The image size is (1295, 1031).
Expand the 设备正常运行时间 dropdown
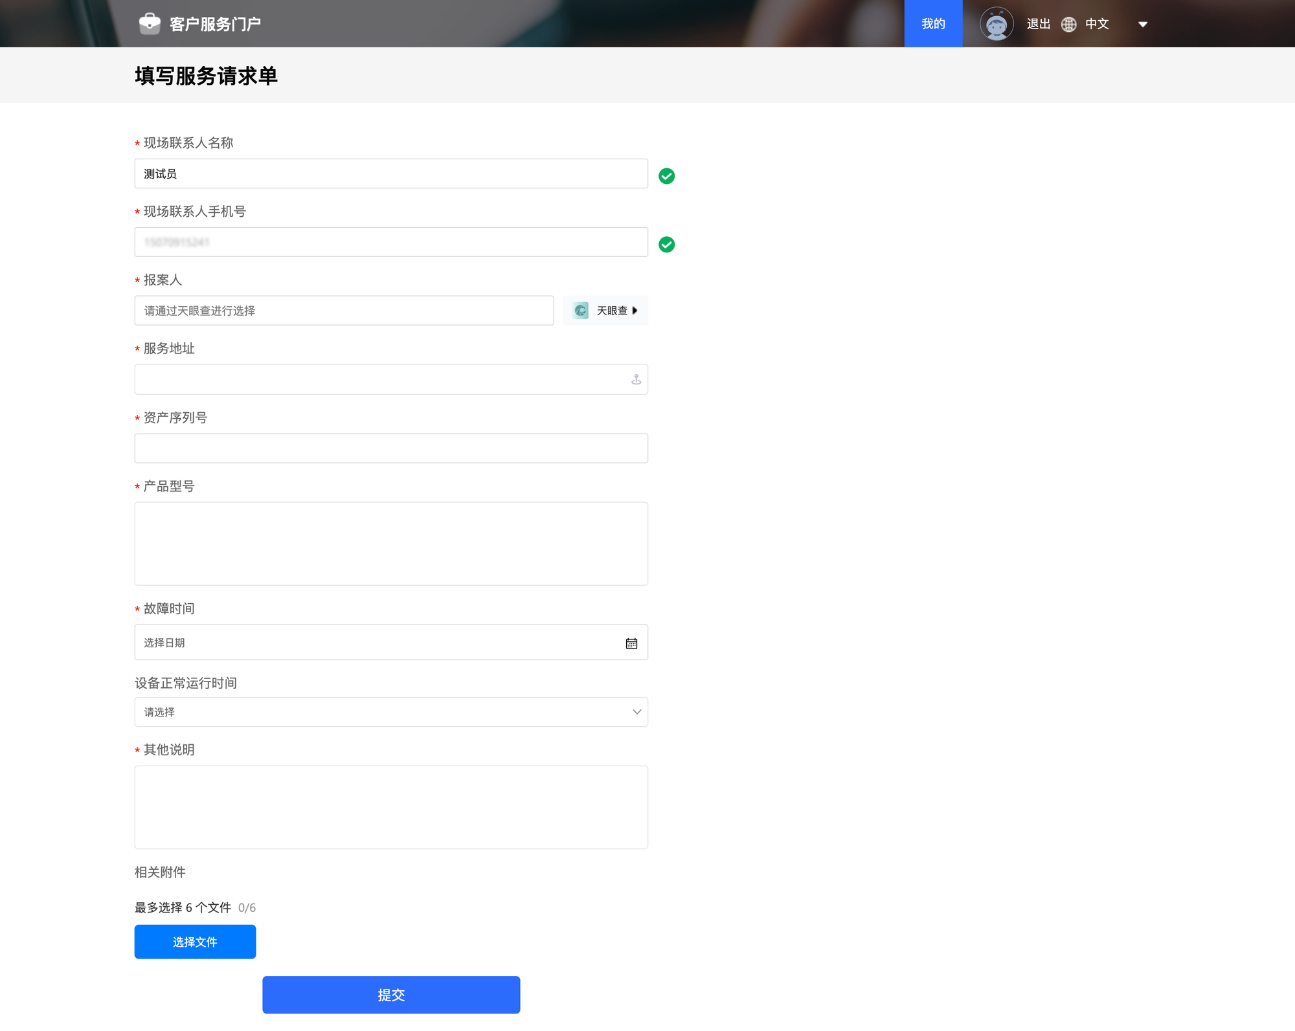click(636, 712)
